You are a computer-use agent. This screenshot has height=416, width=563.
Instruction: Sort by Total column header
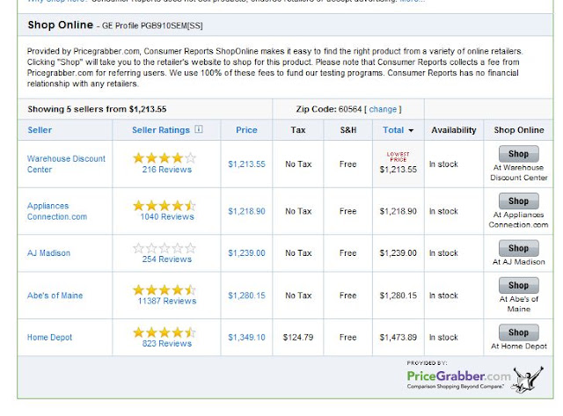coord(393,130)
